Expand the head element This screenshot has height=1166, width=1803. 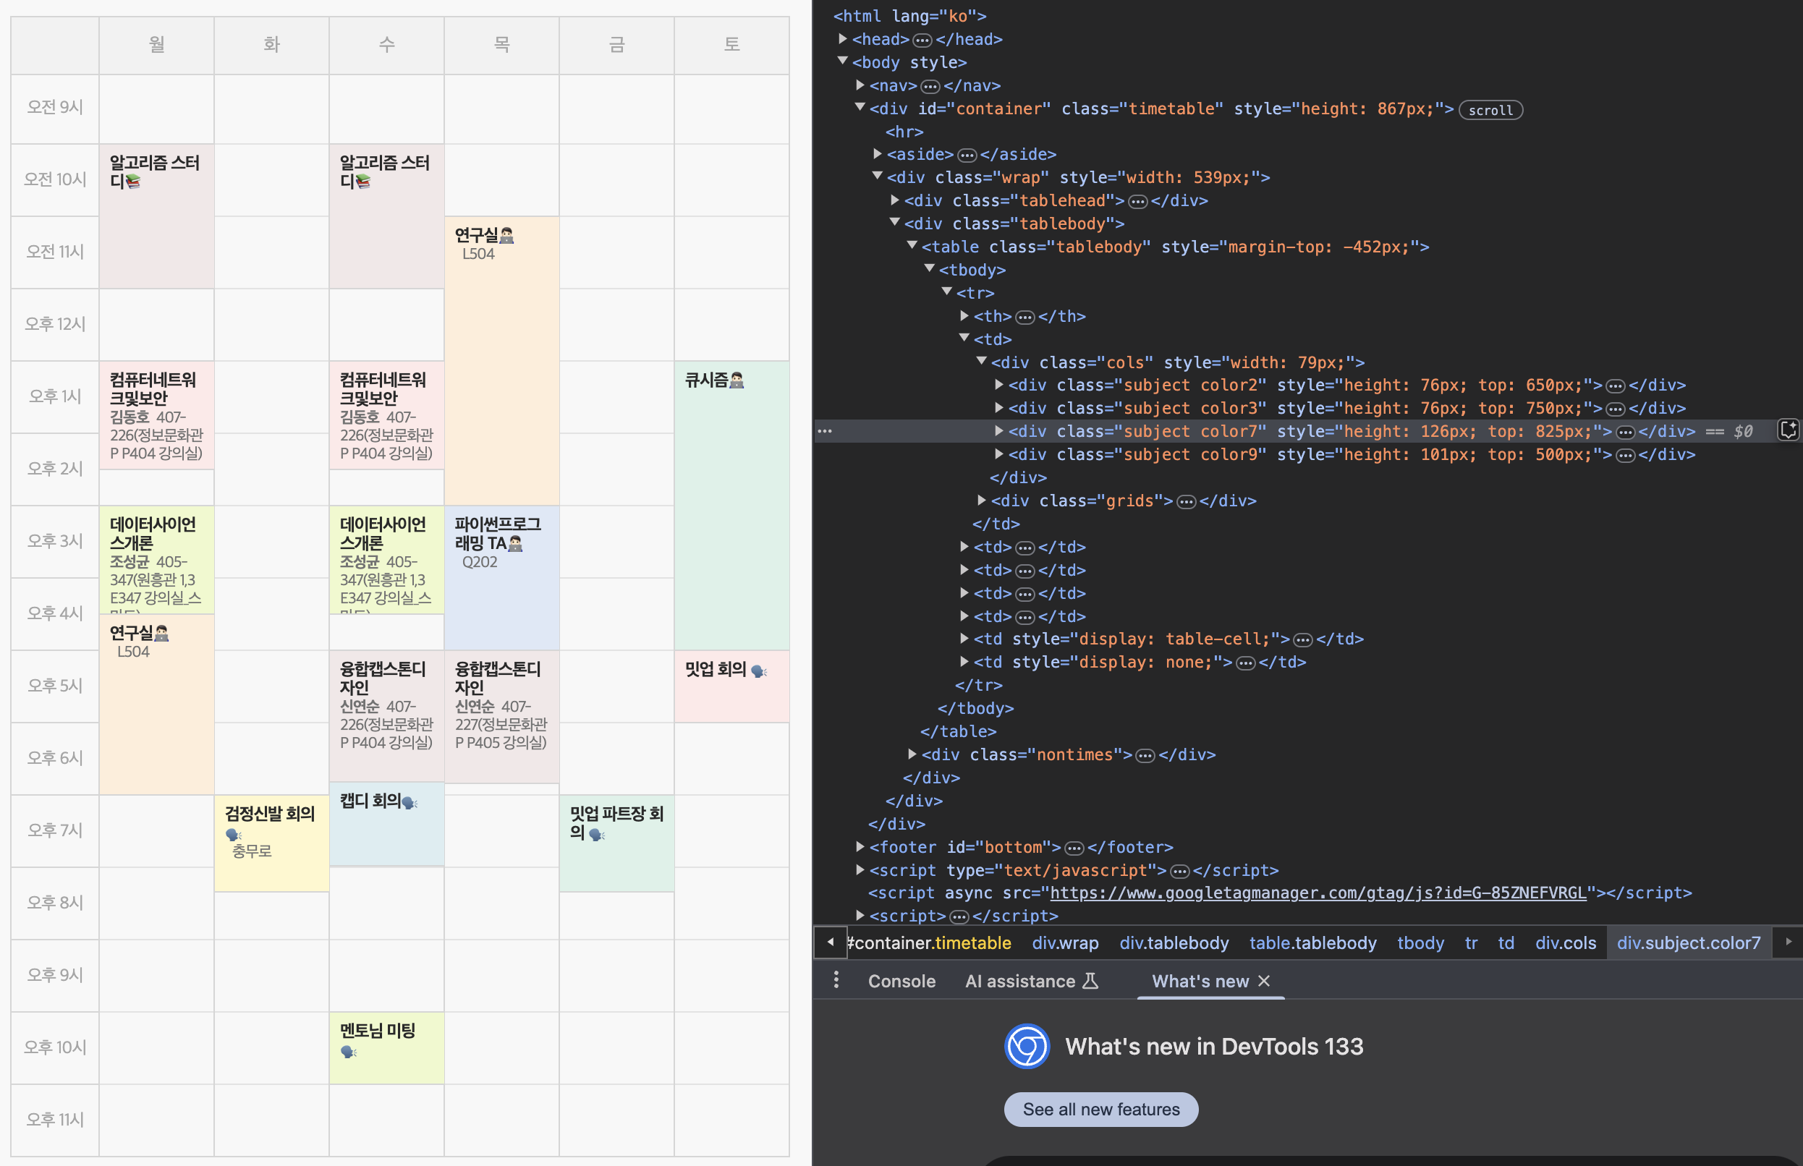[843, 38]
